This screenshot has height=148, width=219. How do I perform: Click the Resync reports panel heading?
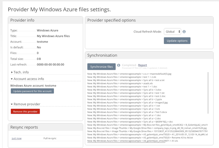pos(24,127)
